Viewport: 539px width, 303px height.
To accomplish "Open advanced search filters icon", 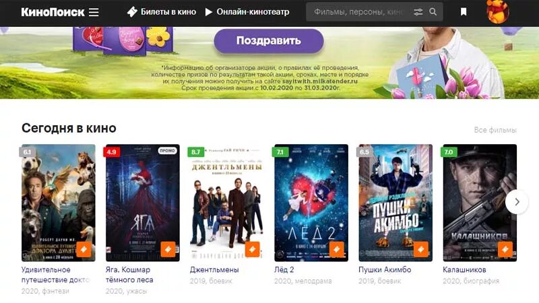I will (418, 12).
